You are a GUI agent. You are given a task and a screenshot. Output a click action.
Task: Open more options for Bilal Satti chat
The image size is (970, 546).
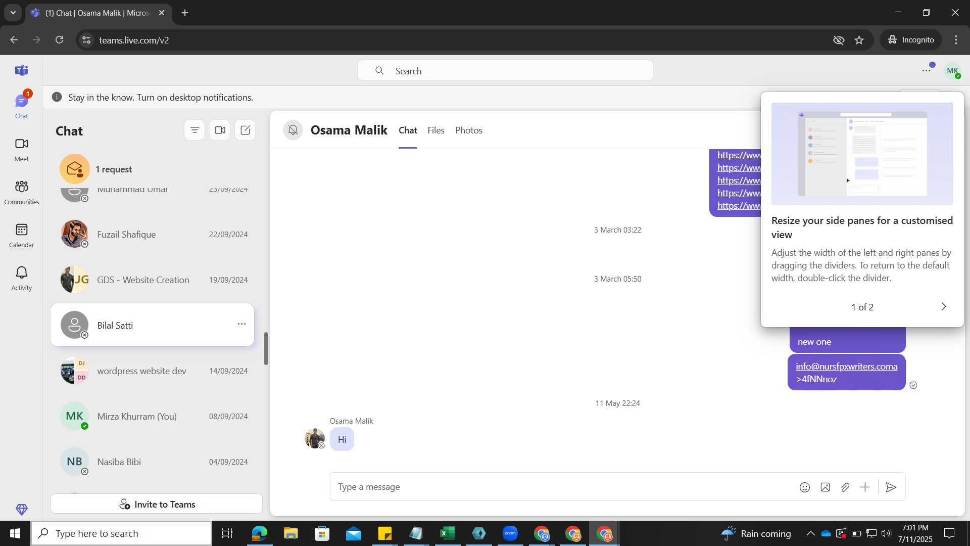tap(241, 324)
